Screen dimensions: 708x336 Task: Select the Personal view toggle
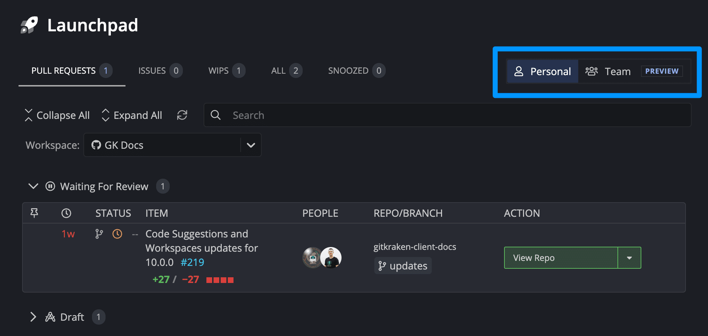click(x=542, y=71)
